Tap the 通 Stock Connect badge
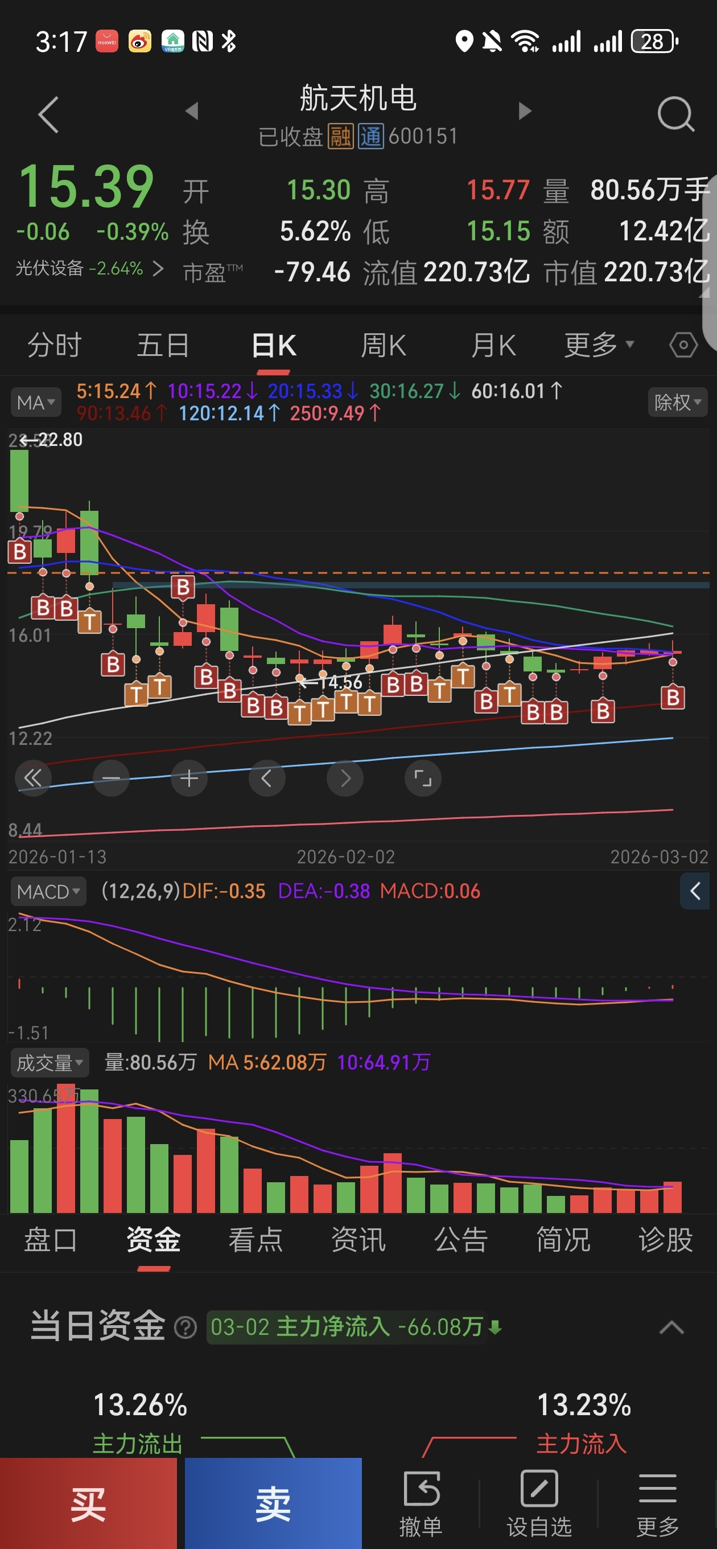Image resolution: width=717 pixels, height=1549 pixels. click(371, 137)
